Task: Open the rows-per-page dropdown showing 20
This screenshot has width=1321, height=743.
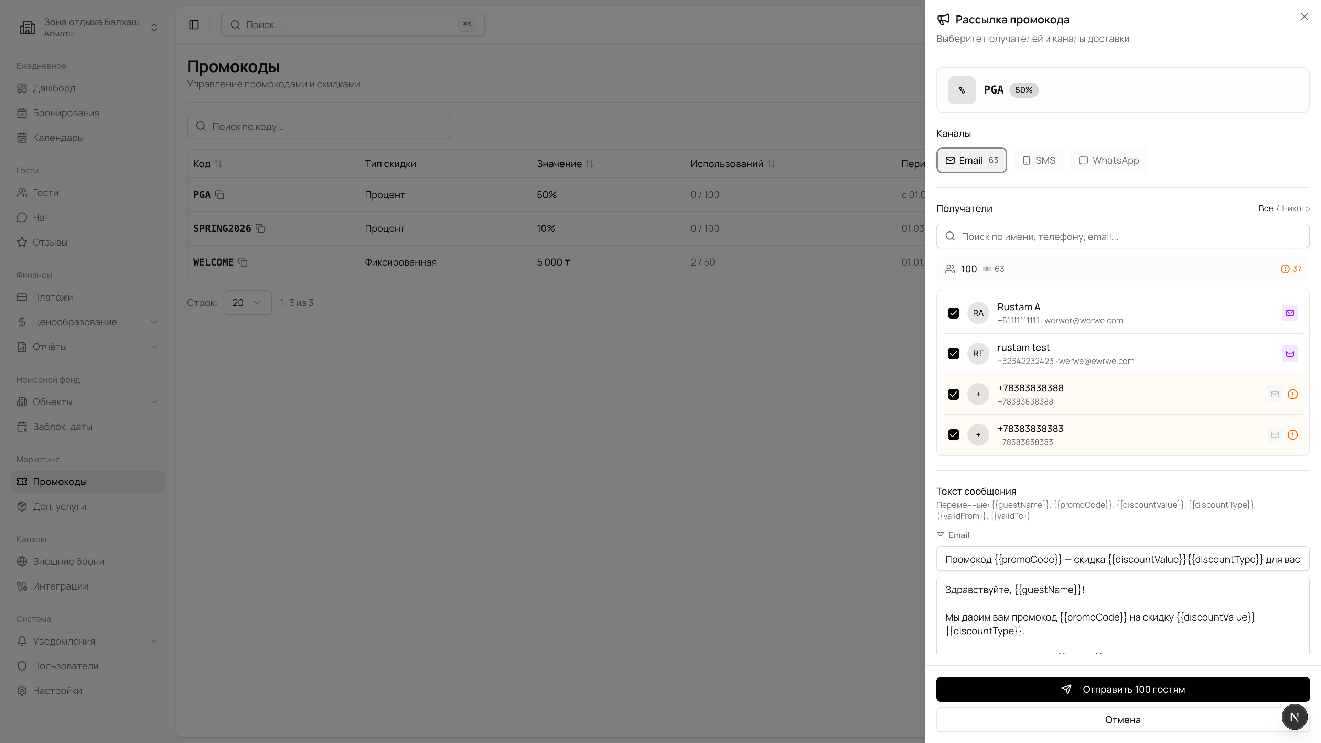Action: [x=247, y=303]
